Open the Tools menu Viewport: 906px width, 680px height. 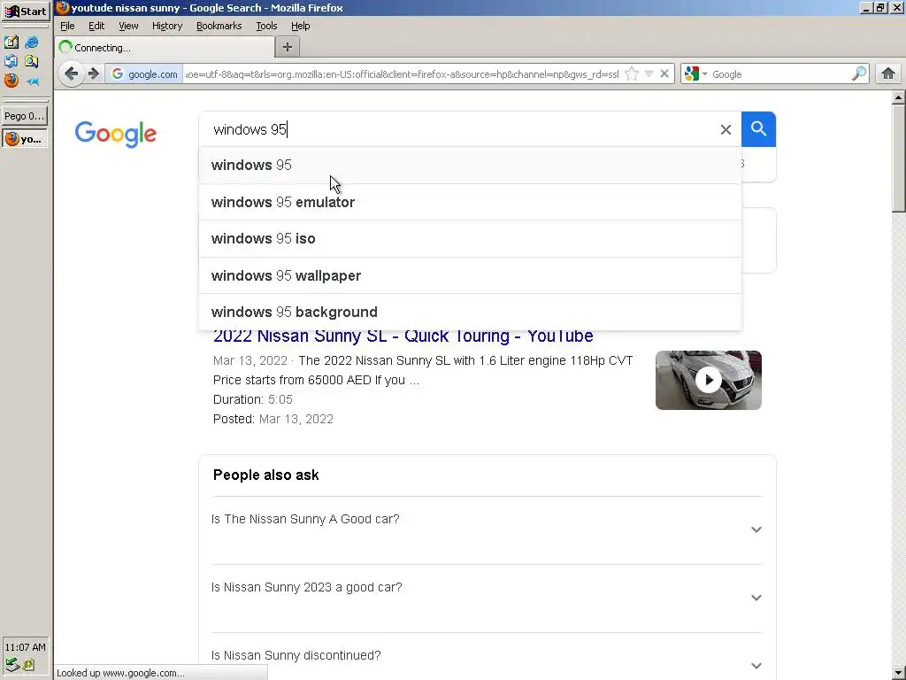pos(266,26)
